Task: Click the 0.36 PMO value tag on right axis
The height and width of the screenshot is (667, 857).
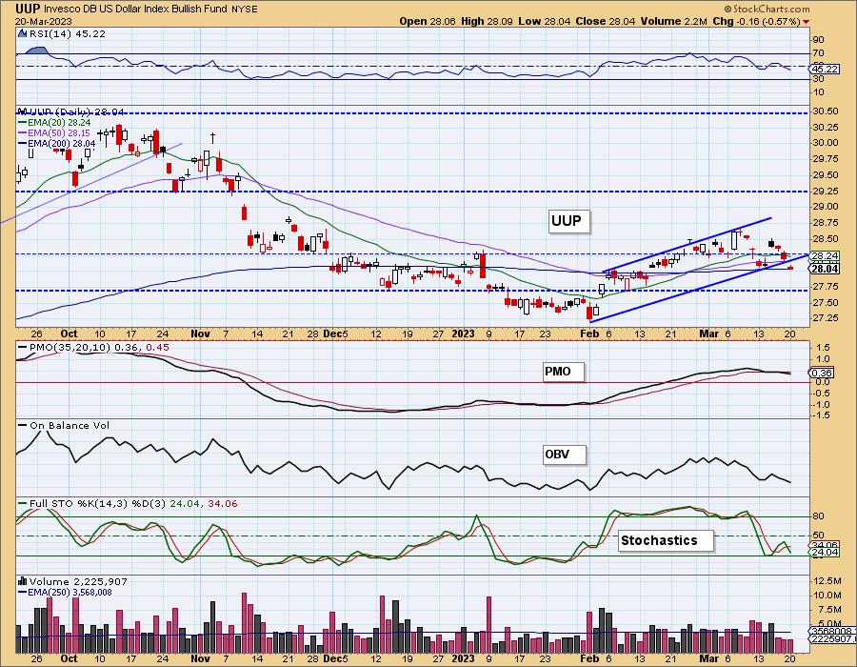Action: [x=822, y=373]
